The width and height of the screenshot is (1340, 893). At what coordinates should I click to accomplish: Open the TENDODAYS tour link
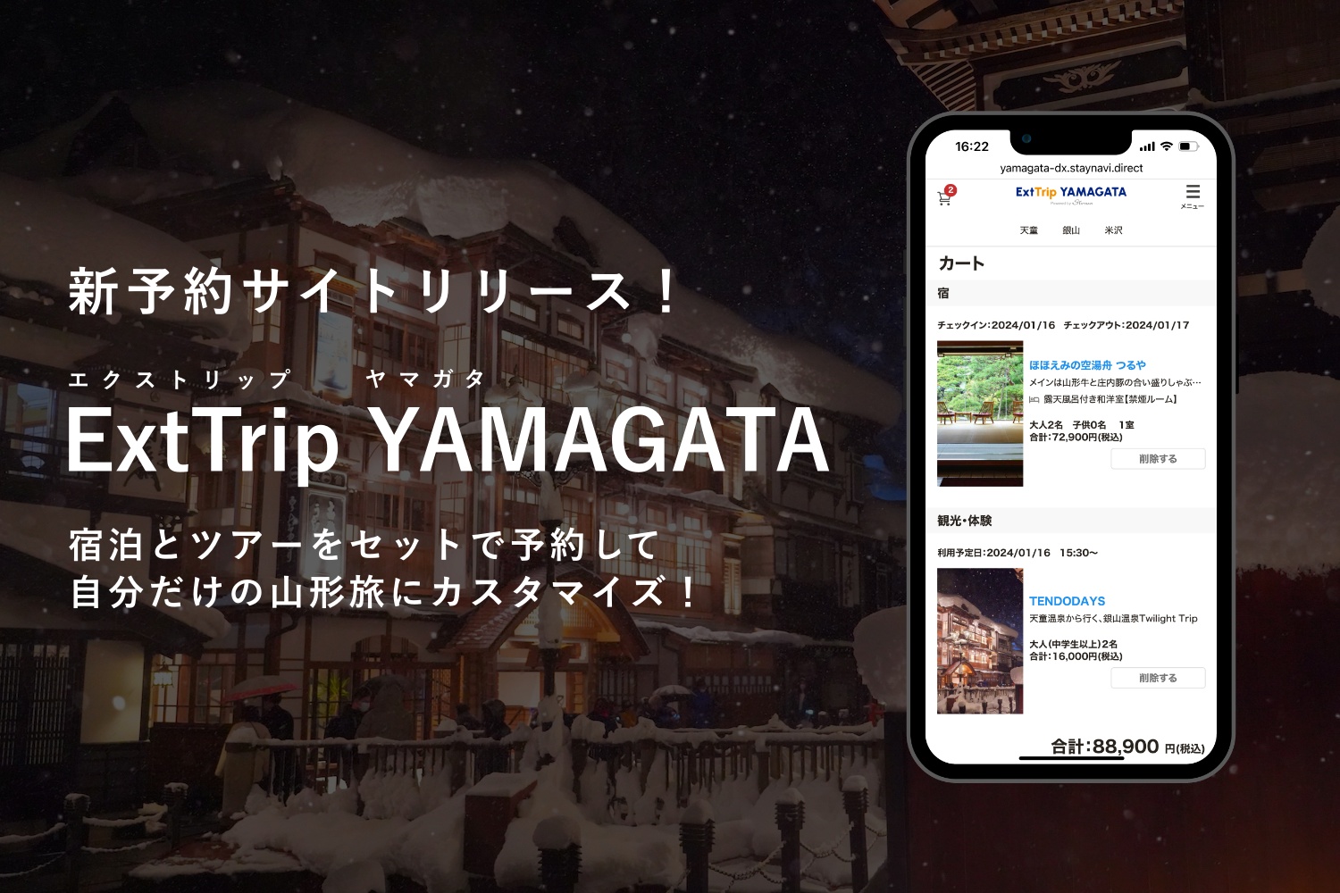tap(1067, 601)
